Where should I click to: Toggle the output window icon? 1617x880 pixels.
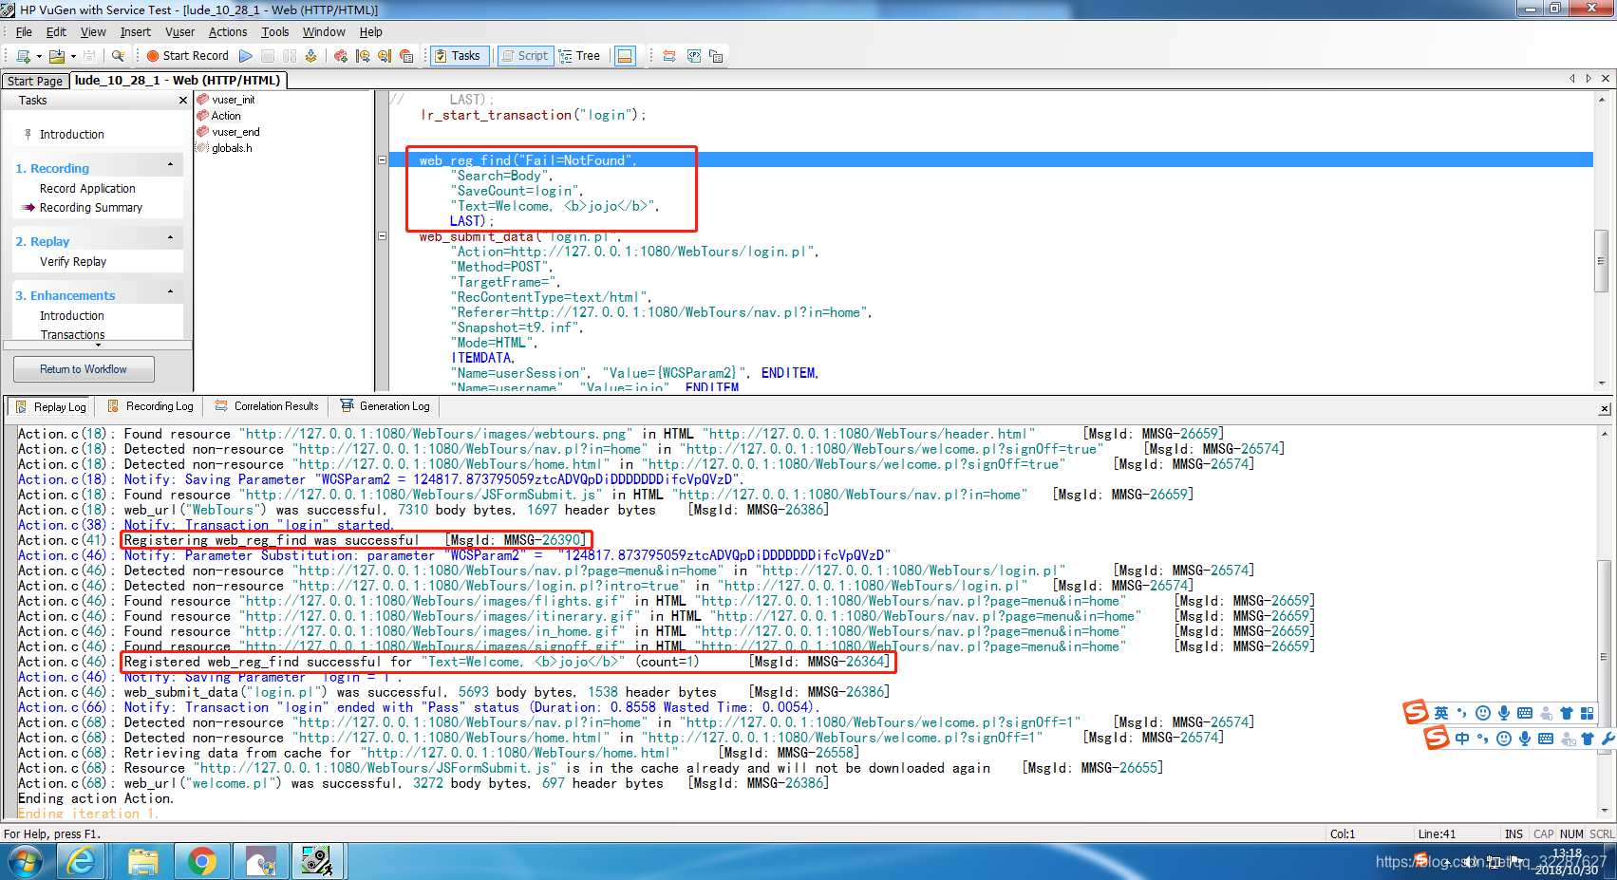[x=625, y=56]
